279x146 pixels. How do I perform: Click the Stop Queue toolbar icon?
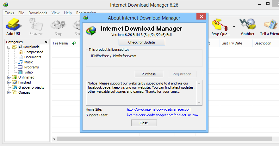click(220, 26)
